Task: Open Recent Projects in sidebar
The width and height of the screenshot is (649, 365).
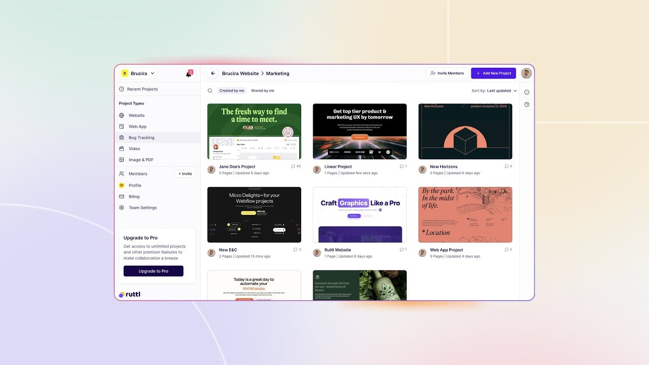Action: pos(142,89)
